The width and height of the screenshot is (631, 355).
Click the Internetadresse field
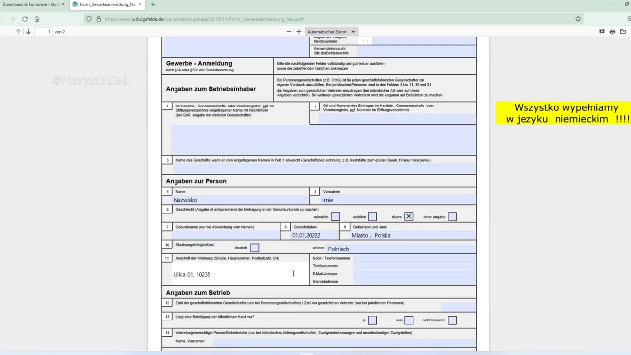(415, 281)
